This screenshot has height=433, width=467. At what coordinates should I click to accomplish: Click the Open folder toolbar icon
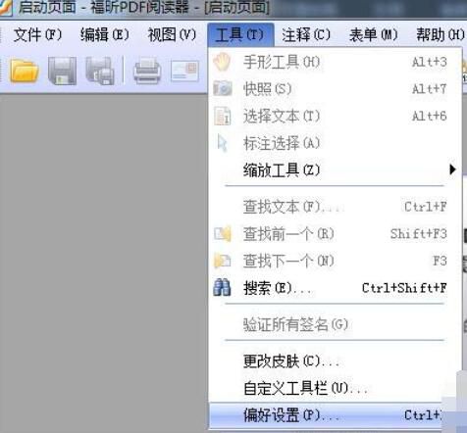click(25, 71)
